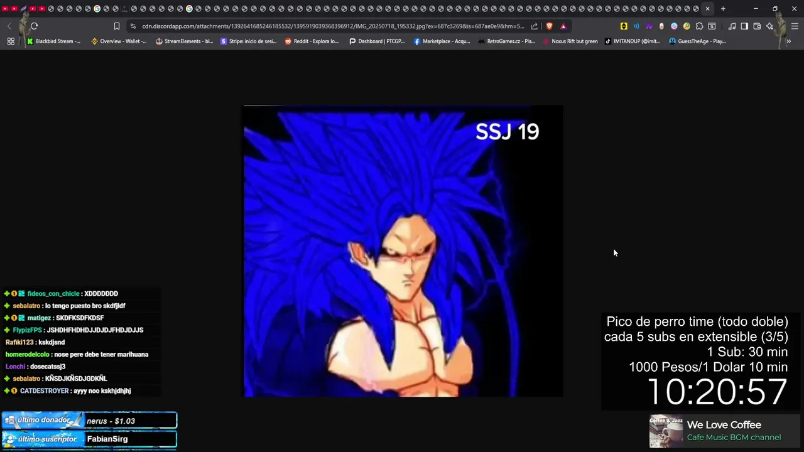Open Reddit - Explora bookmark

point(312,41)
